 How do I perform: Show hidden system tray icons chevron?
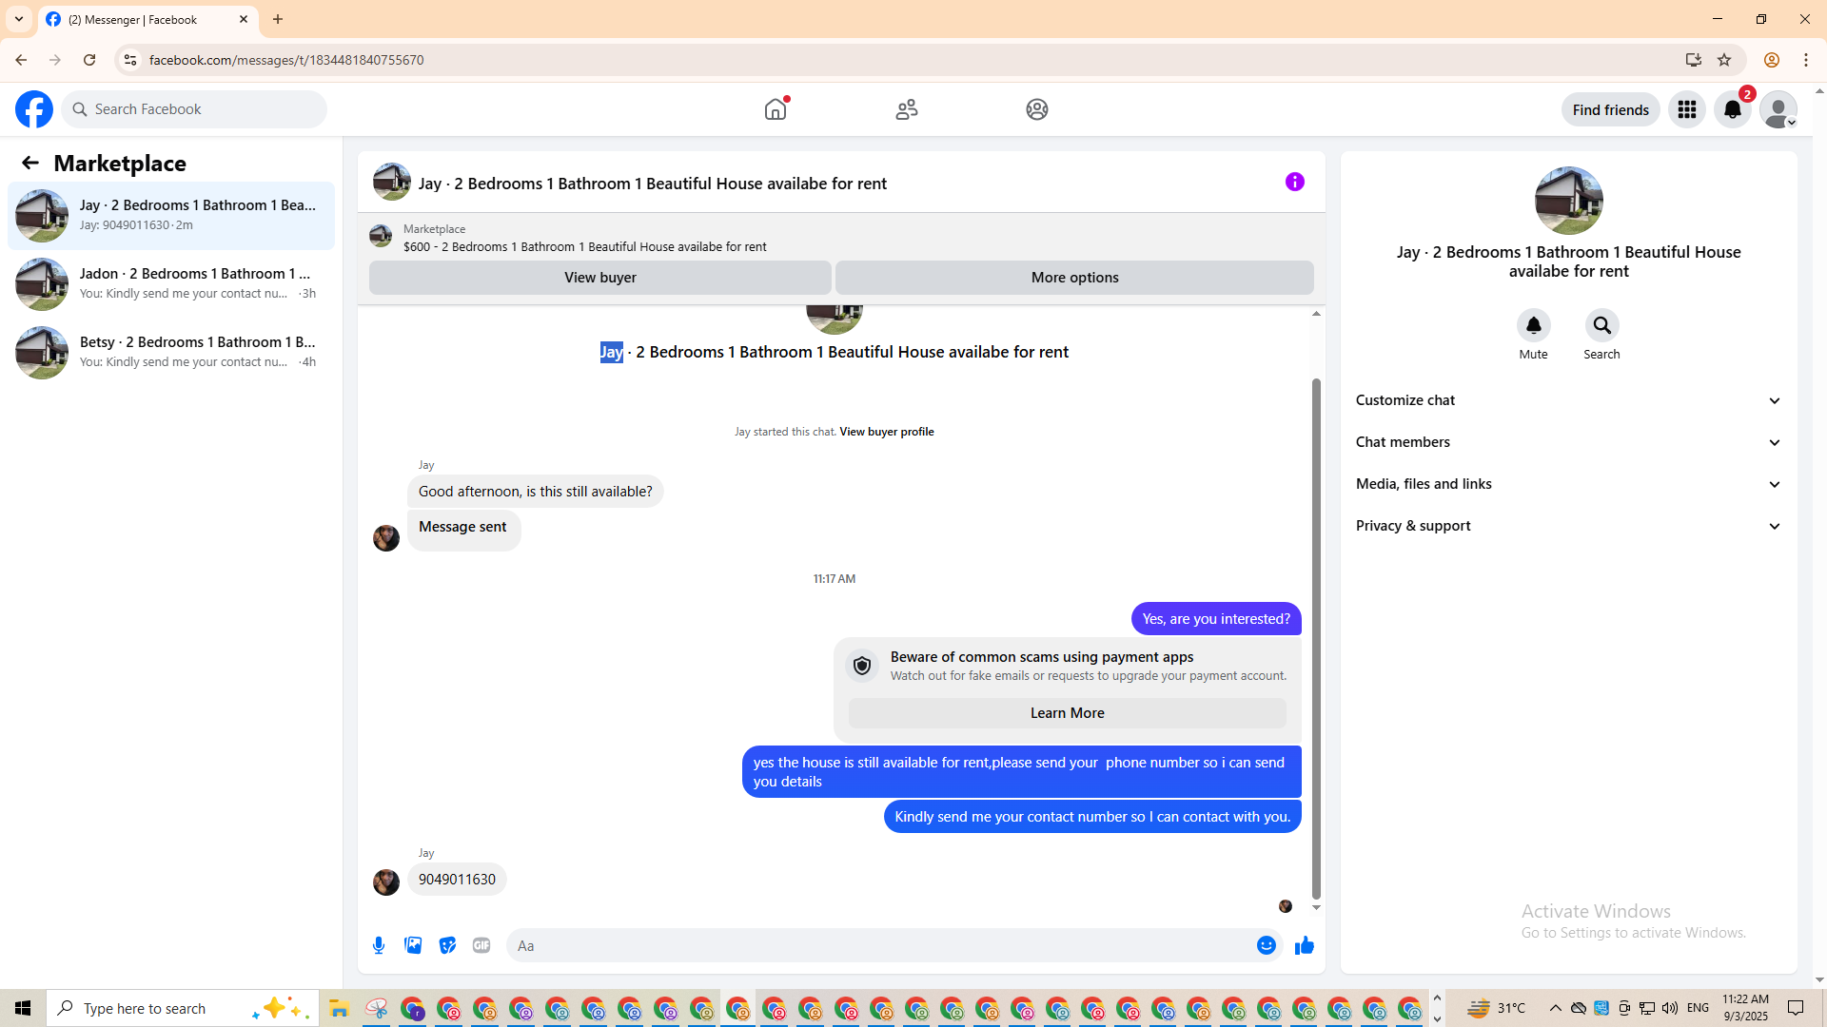click(1555, 1008)
